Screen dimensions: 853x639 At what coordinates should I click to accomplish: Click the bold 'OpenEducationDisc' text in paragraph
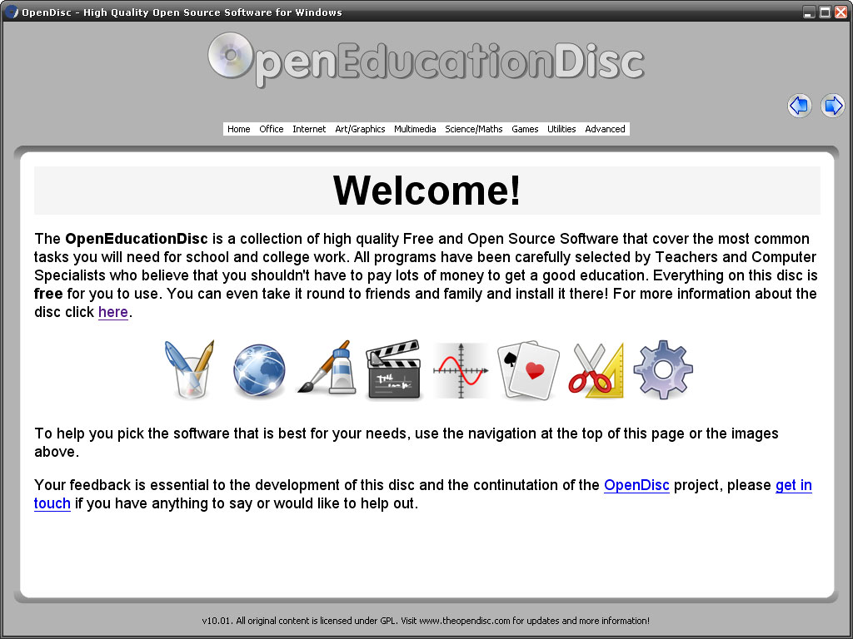(x=137, y=239)
